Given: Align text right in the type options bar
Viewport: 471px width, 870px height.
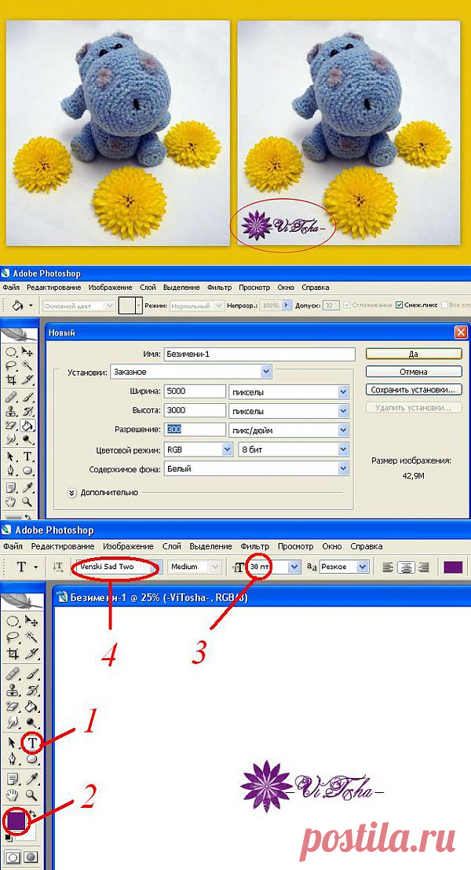Looking at the screenshot, I should [423, 567].
